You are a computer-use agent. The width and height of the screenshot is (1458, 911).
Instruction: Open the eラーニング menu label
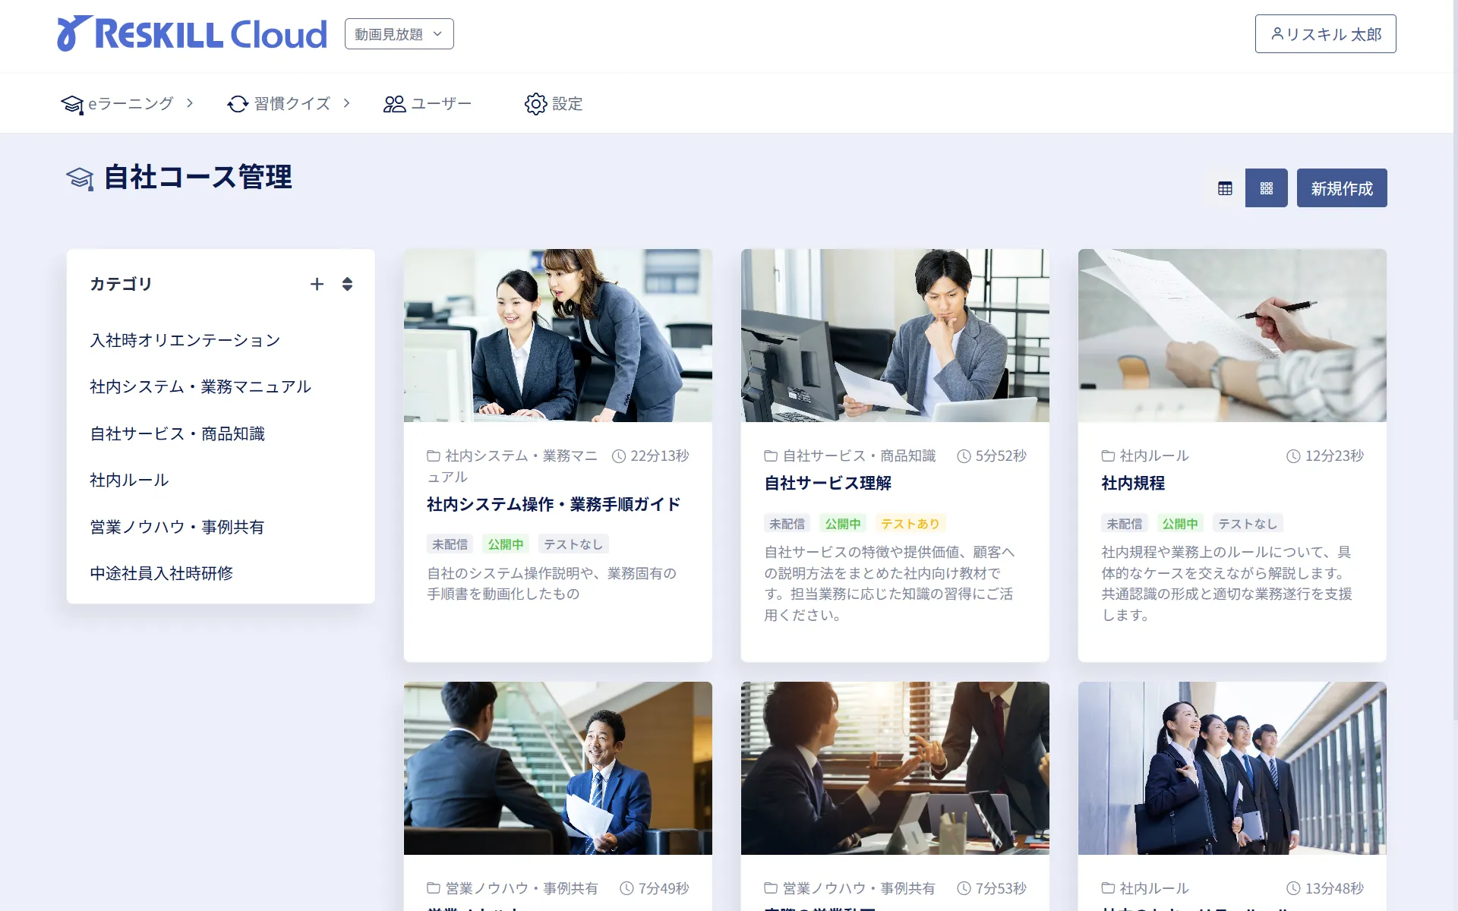click(131, 103)
